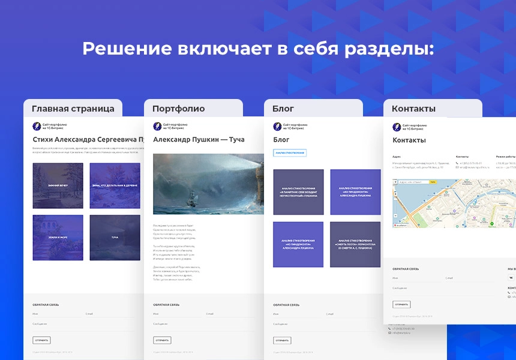Click Имя field in Блог feedback form
Viewport: 516px width, 360px height.
pyautogui.click(x=298, y=314)
